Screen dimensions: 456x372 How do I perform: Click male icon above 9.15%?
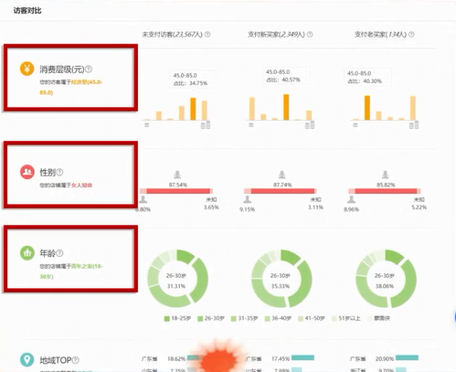(x=248, y=199)
